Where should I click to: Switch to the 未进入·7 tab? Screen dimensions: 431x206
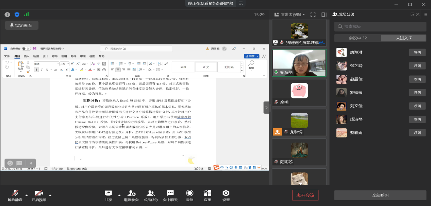click(403, 38)
